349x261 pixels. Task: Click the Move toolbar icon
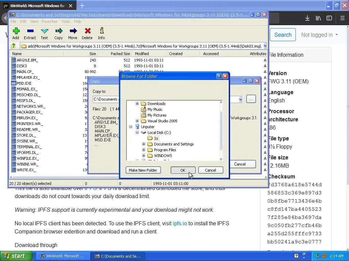pyautogui.click(x=73, y=34)
